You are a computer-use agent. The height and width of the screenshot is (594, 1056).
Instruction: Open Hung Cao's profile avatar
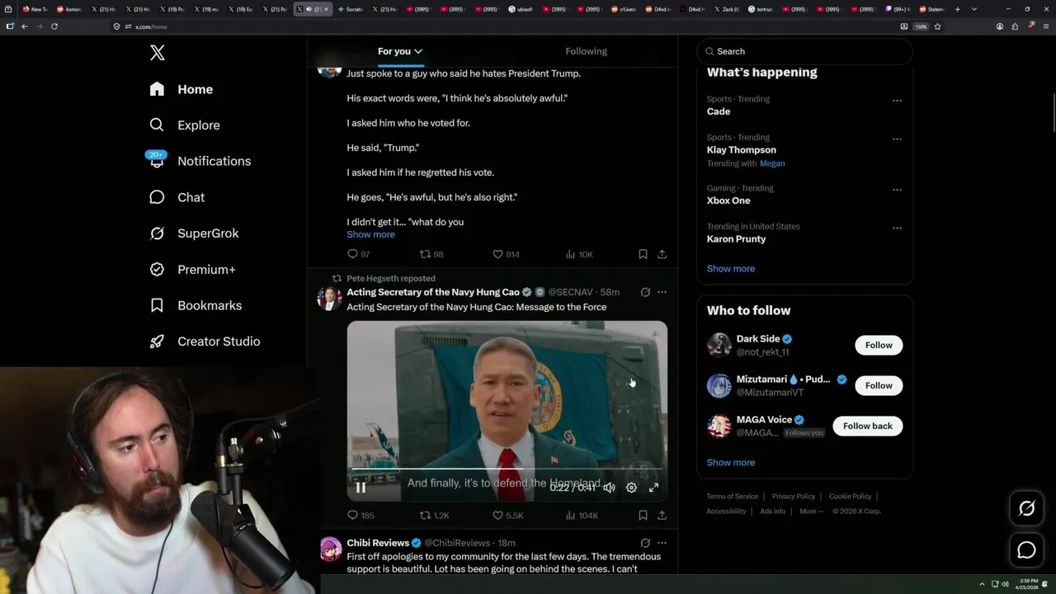330,299
